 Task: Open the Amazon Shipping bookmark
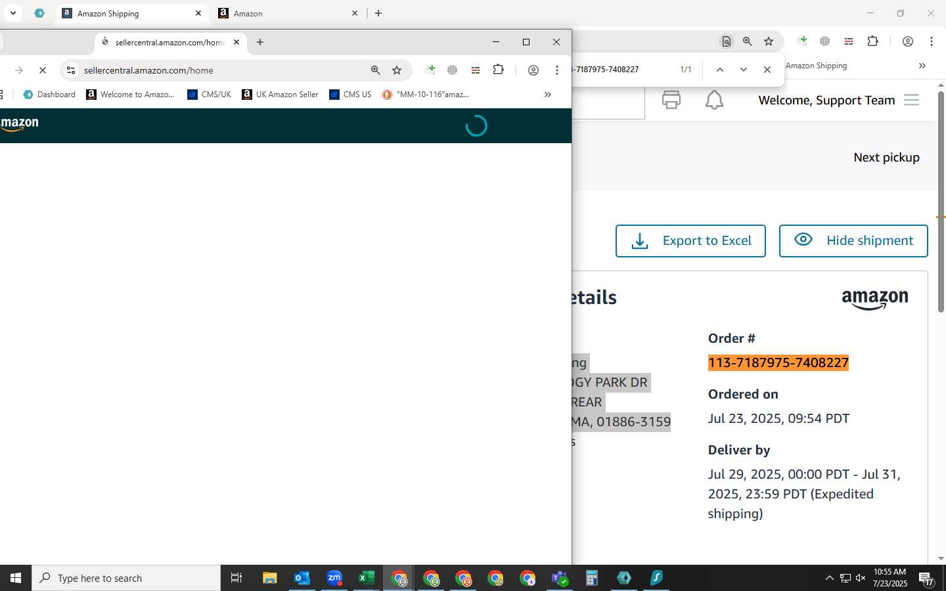(817, 66)
